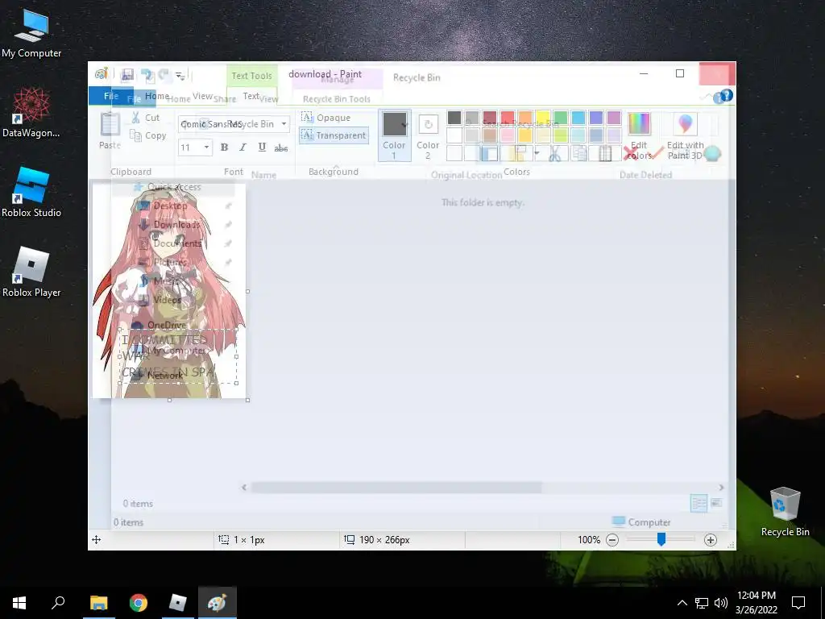
Task: Select Opaque background option
Action: point(326,118)
